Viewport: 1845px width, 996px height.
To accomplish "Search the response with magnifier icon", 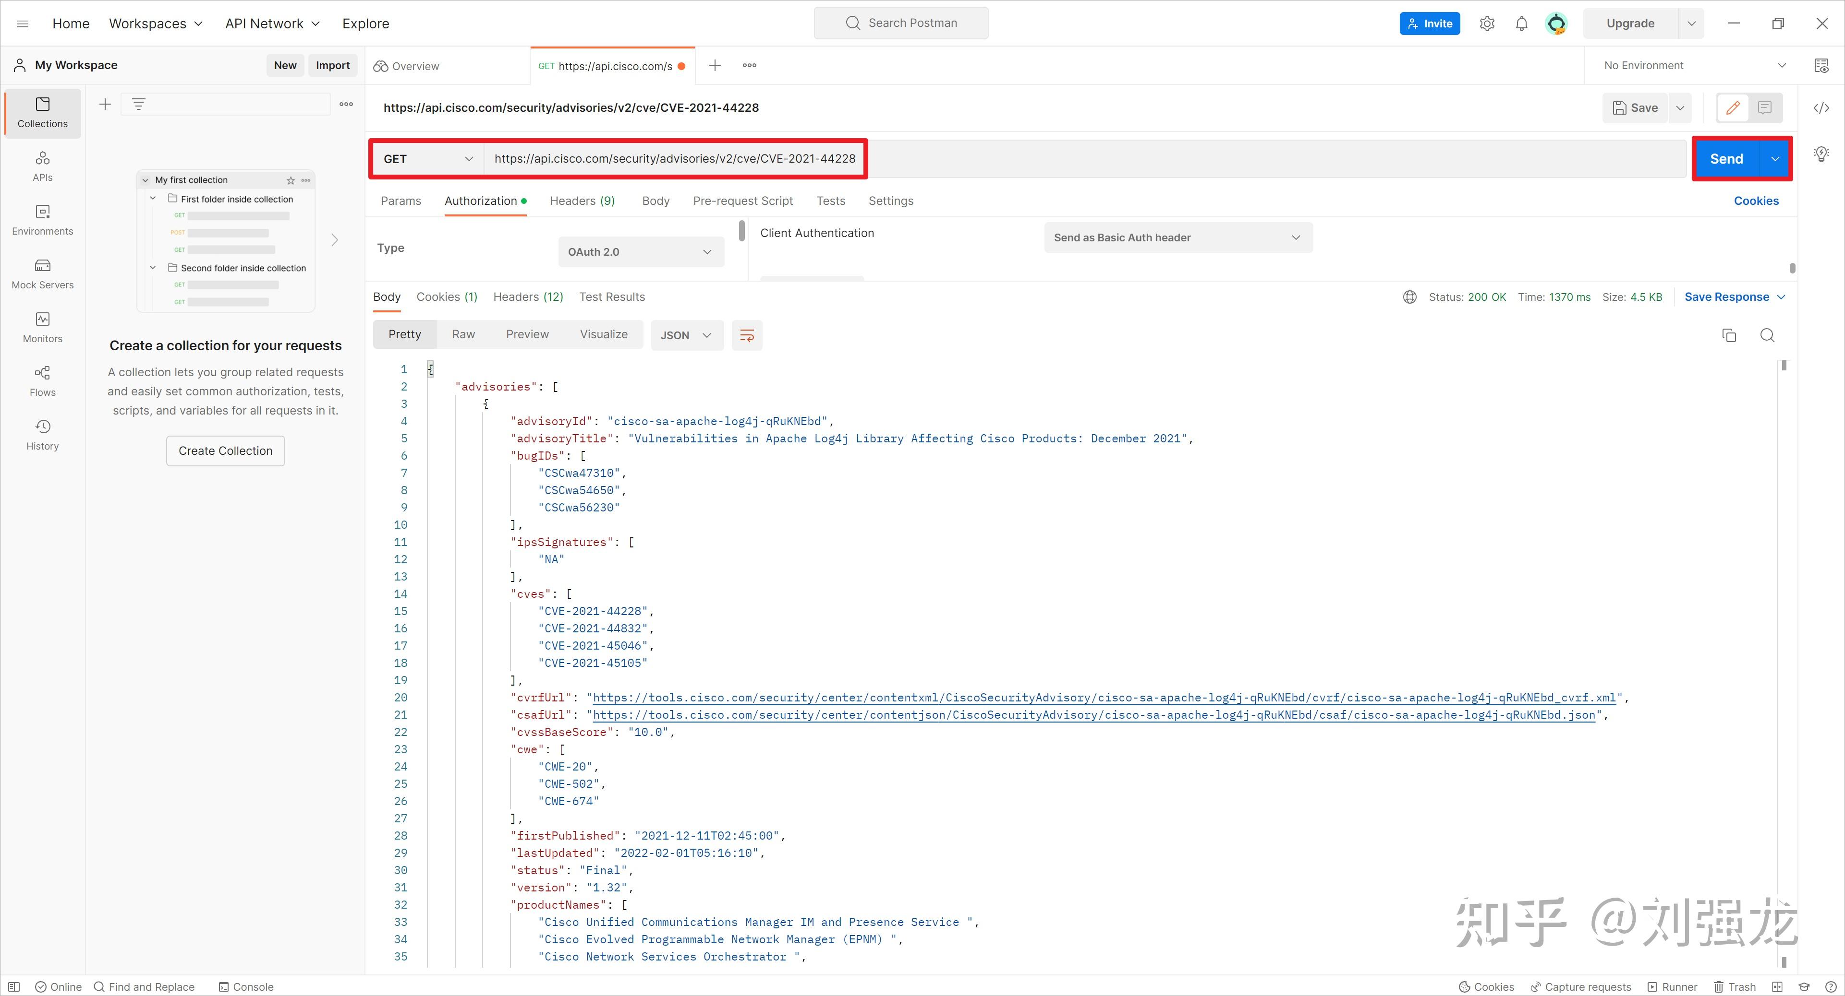I will pos(1767,335).
